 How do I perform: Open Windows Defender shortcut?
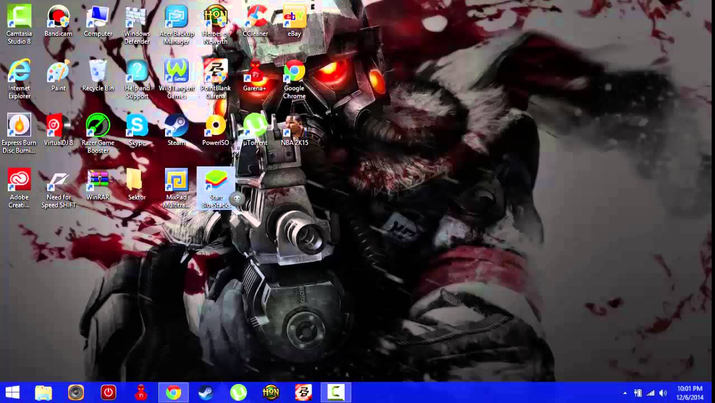click(x=137, y=24)
